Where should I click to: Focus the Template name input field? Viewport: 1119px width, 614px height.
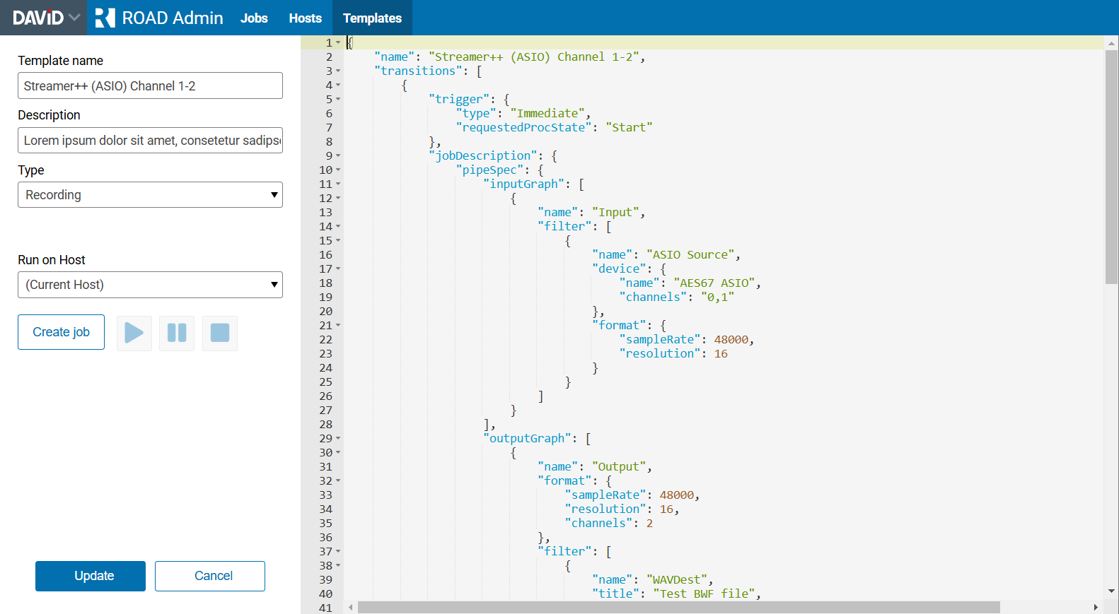150,86
